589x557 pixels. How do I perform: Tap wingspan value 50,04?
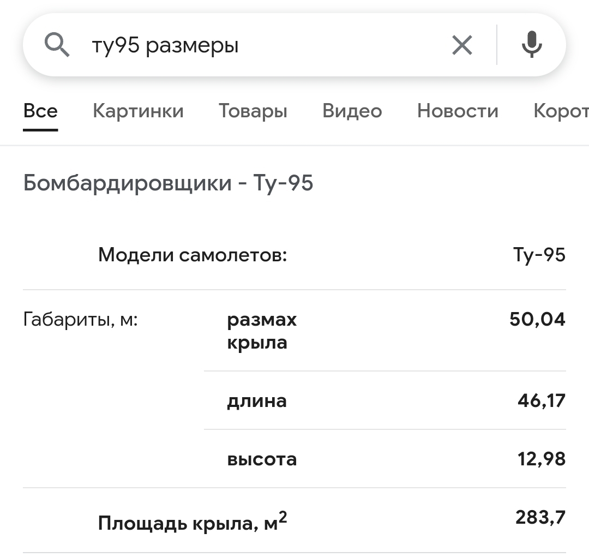point(537,319)
